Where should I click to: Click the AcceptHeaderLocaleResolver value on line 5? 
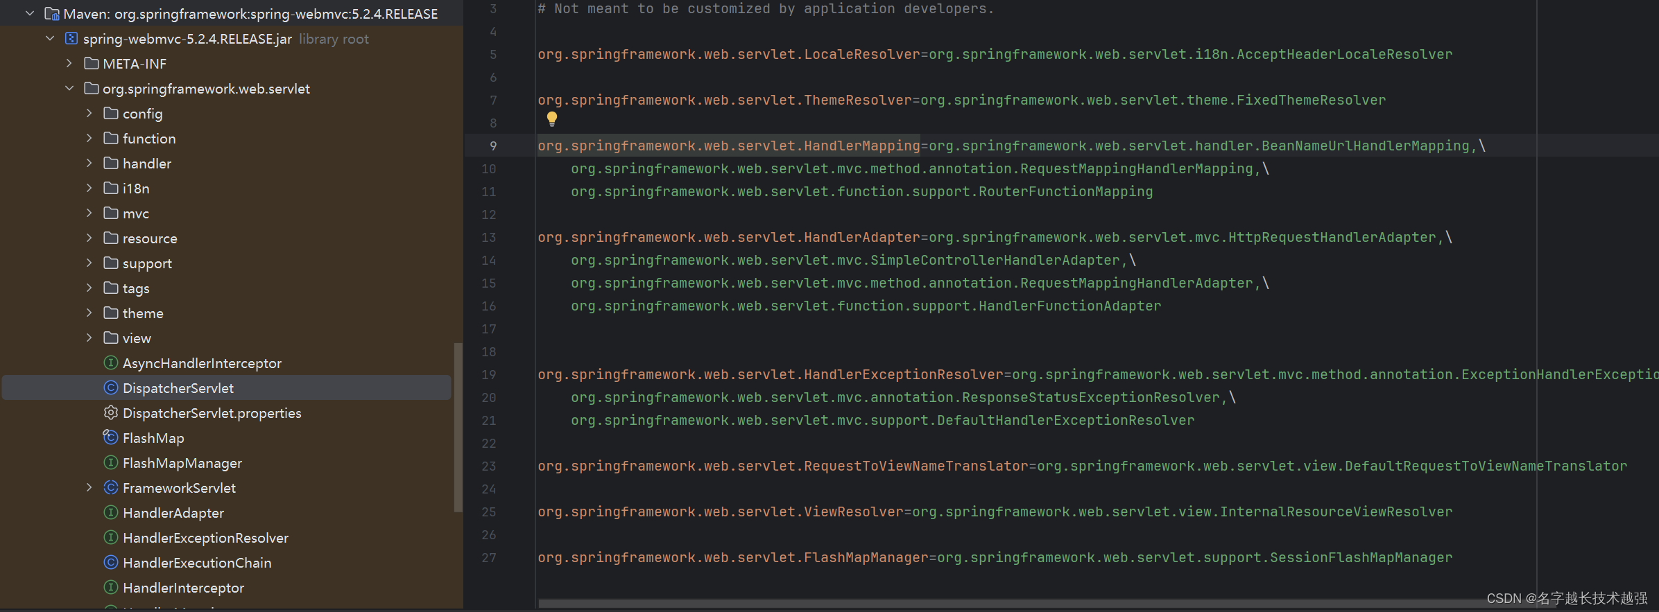[1344, 55]
